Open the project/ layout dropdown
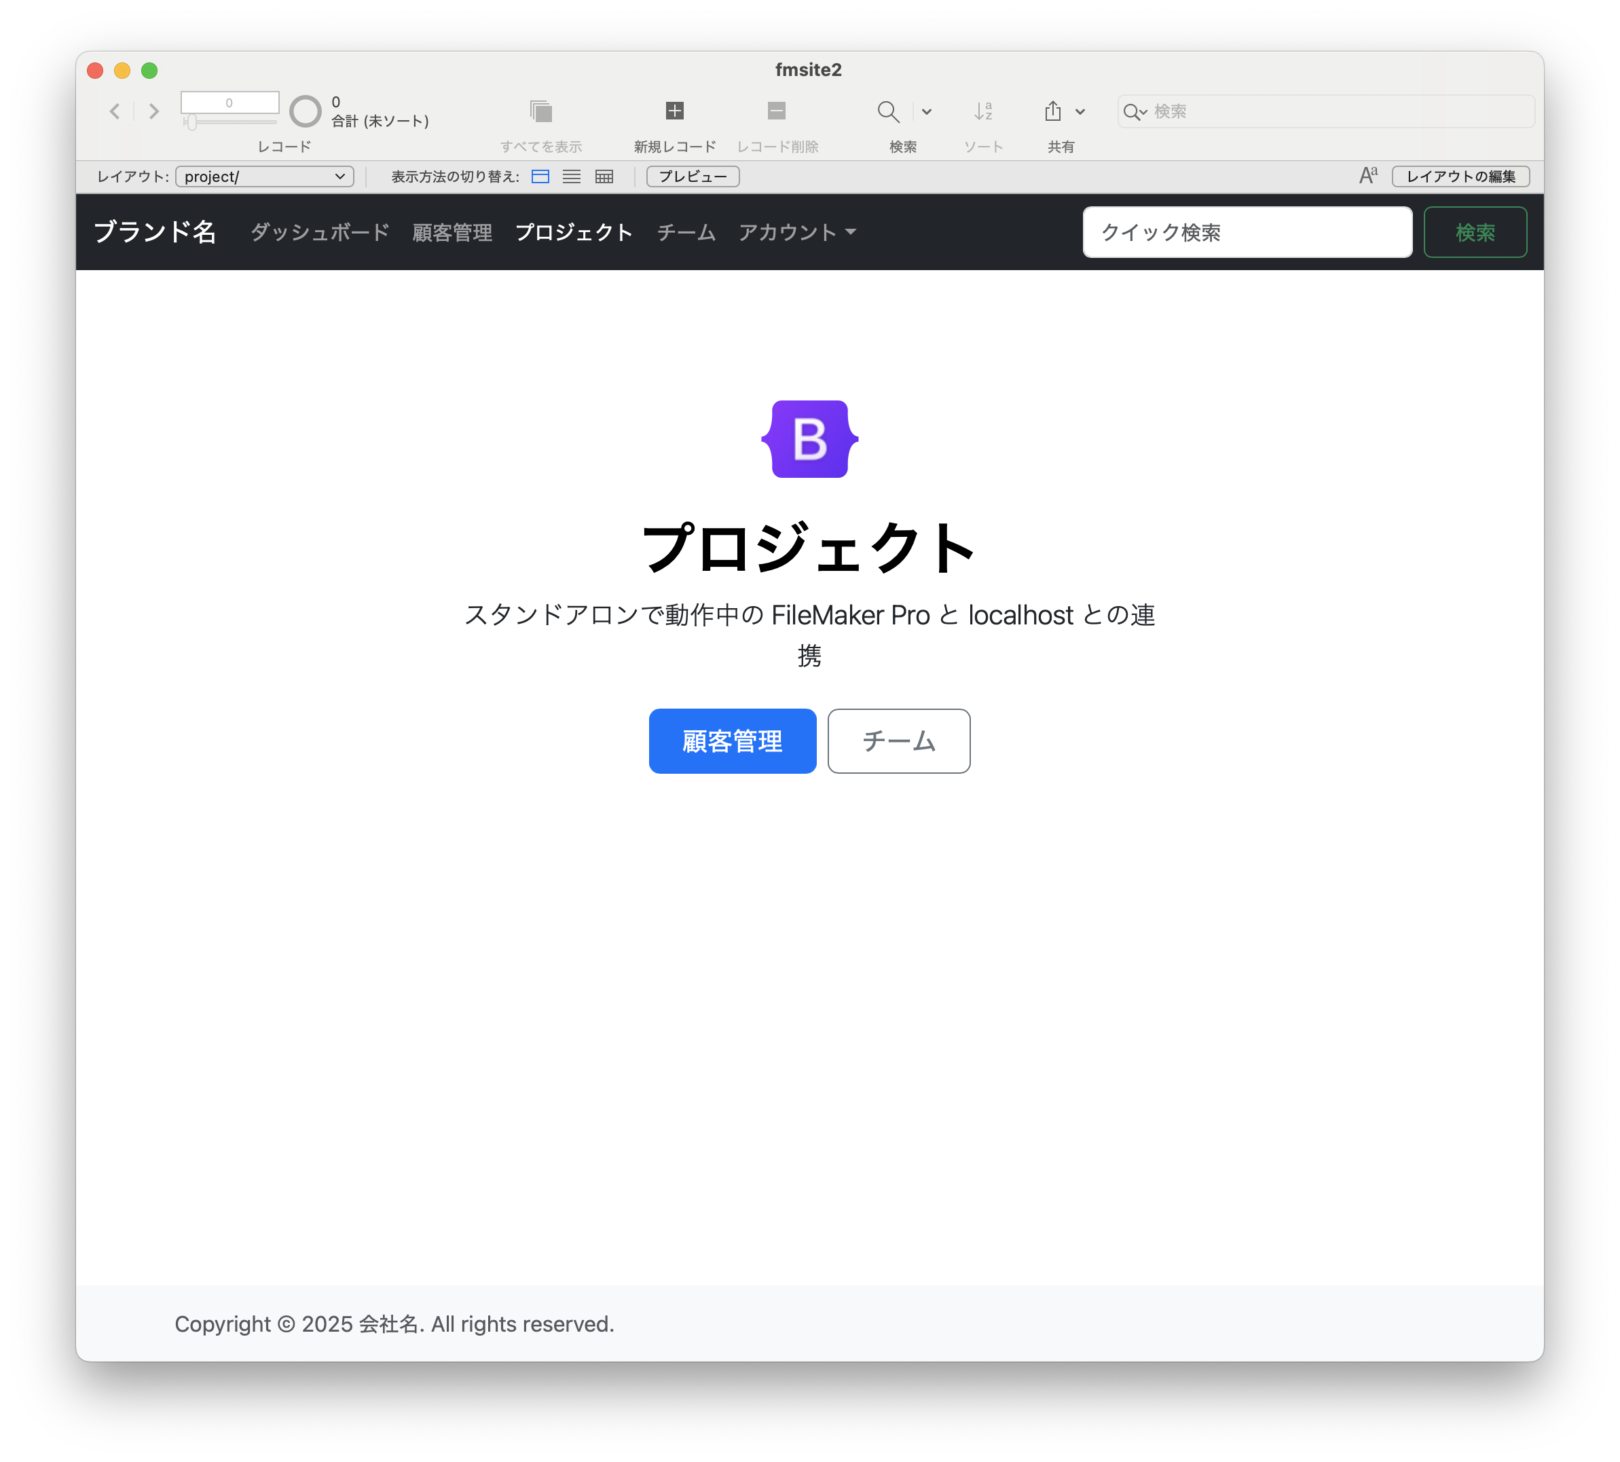The width and height of the screenshot is (1620, 1462). (264, 176)
